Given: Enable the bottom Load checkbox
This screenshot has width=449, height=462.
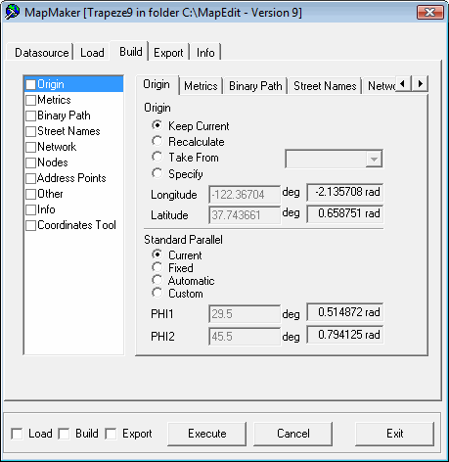Looking at the screenshot, I should click(17, 434).
